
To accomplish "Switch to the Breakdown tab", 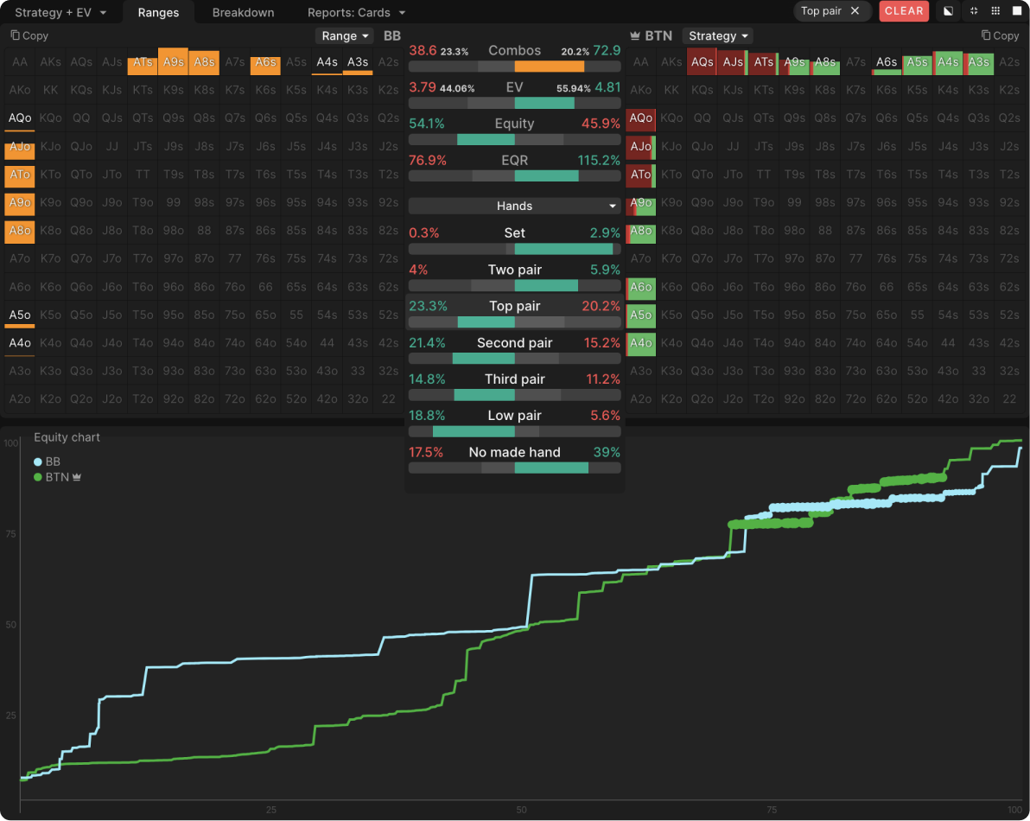I will pyautogui.click(x=243, y=12).
